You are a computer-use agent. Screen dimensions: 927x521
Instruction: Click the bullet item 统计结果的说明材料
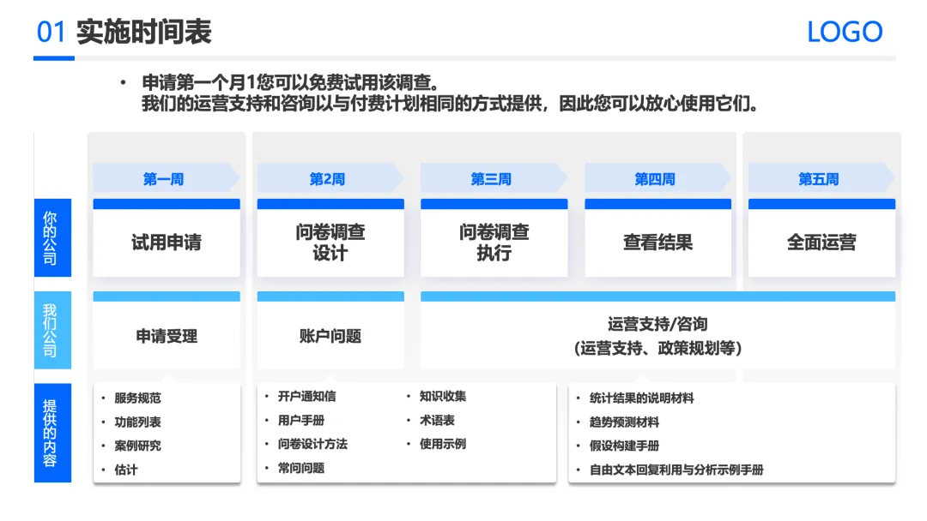[x=641, y=398]
